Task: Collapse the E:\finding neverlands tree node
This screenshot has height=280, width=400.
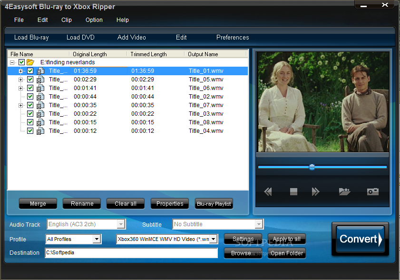Action: 12,62
